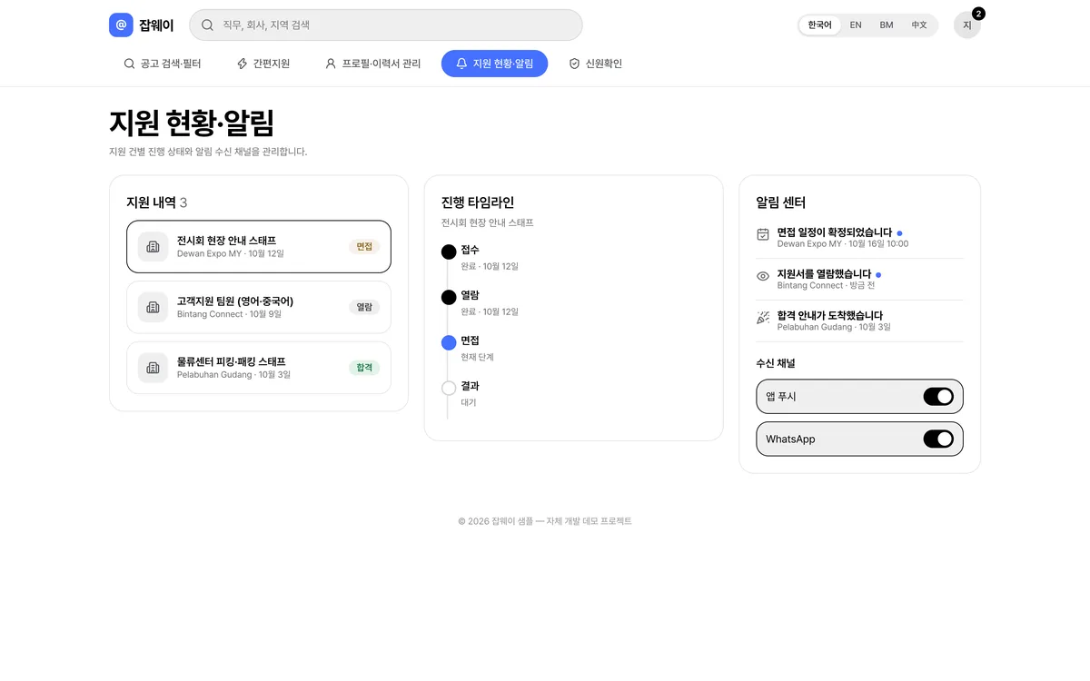Click the 접수 timeline dot
The image size is (1090, 681).
(449, 252)
